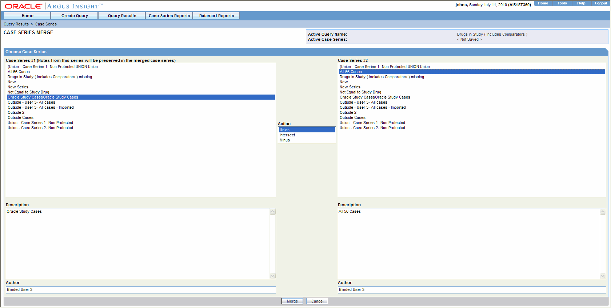Select Union in Action list
The width and height of the screenshot is (611, 308).
307,130
